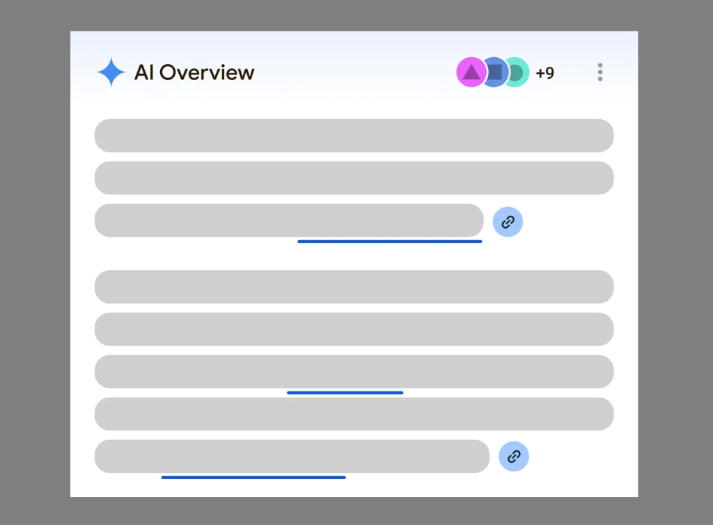Click the shorter third line of first paragraph
713x525 pixels.
click(x=289, y=221)
